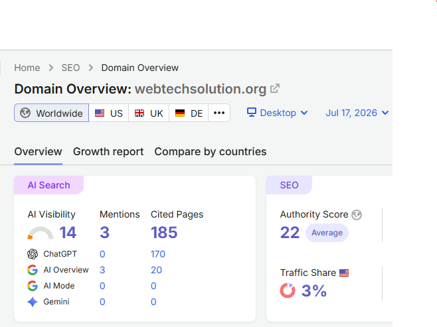Viewport: 437px width, 327px height.
Task: Open the Compare by countries tab
Action: click(x=211, y=152)
